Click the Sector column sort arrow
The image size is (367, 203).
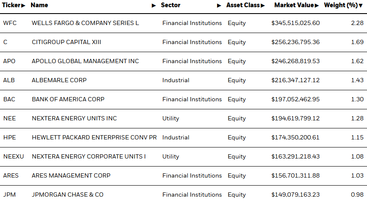[x=219, y=6]
